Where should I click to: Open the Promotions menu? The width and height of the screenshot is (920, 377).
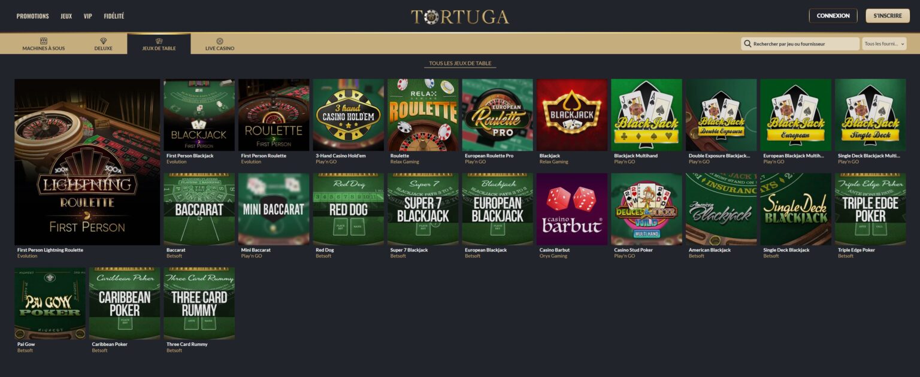point(33,16)
